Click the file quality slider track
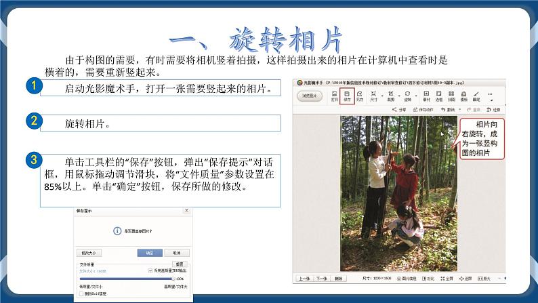Screen dimensions: 538x303 126,279
